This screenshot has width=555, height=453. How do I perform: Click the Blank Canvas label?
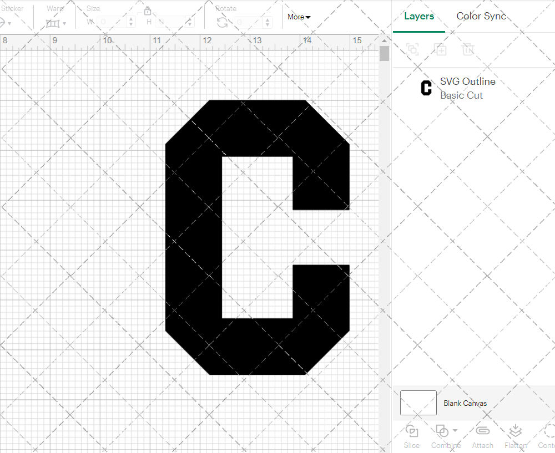[465, 403]
